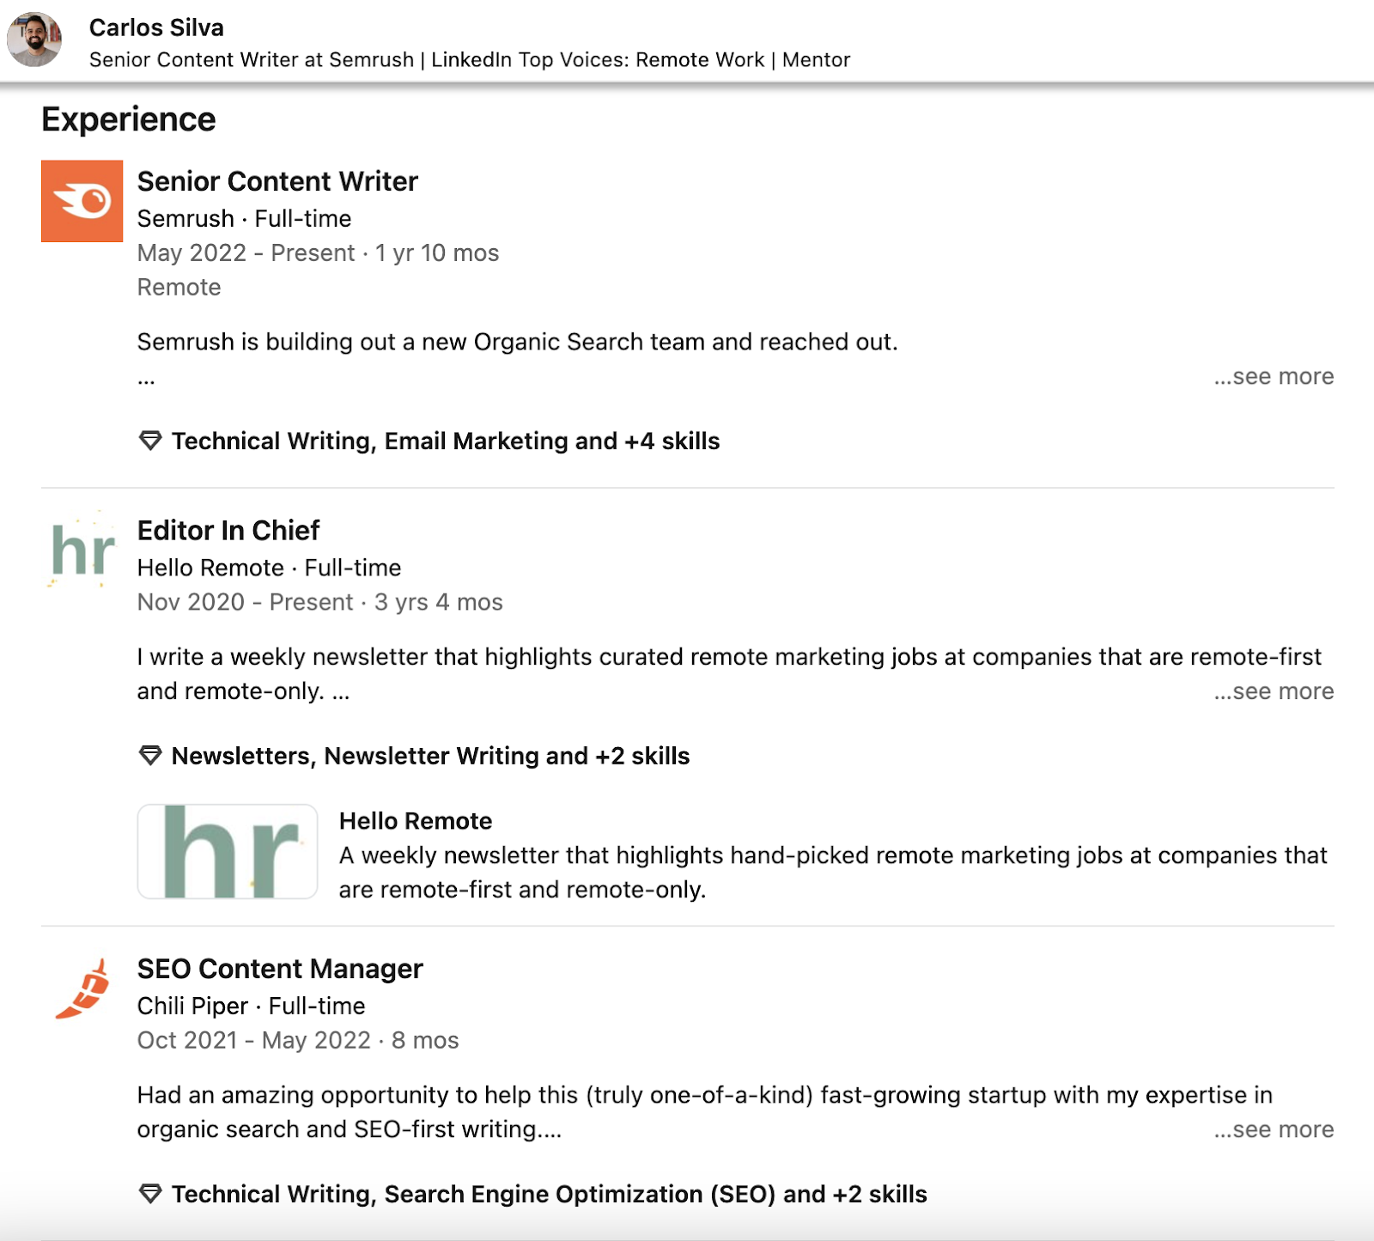Click Carlos Silva's name

(156, 27)
